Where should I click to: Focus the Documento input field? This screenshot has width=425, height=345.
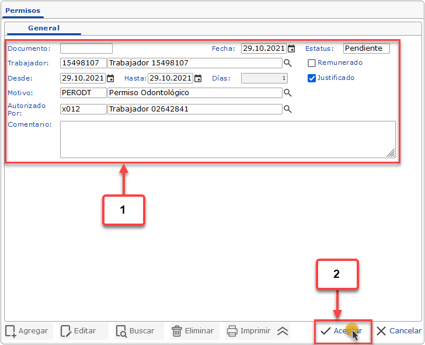click(x=86, y=48)
